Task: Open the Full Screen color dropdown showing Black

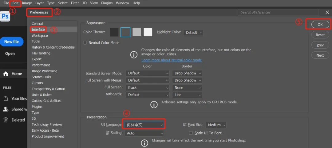Action: (148, 88)
